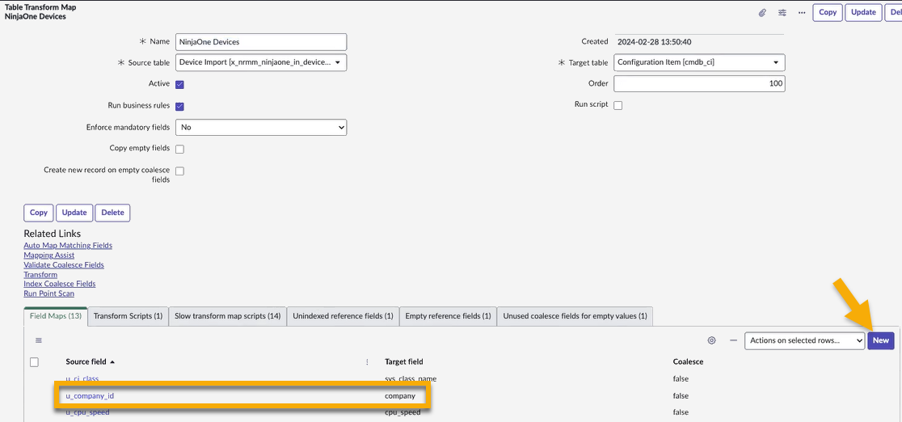Switch to the Transform Scripts tab

coord(128,316)
